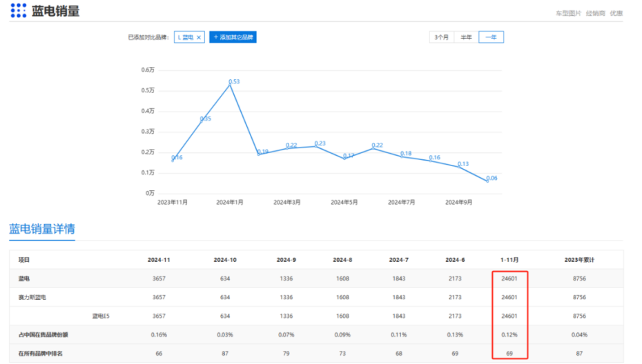Click the 蓝电销量 page title

tap(56, 12)
